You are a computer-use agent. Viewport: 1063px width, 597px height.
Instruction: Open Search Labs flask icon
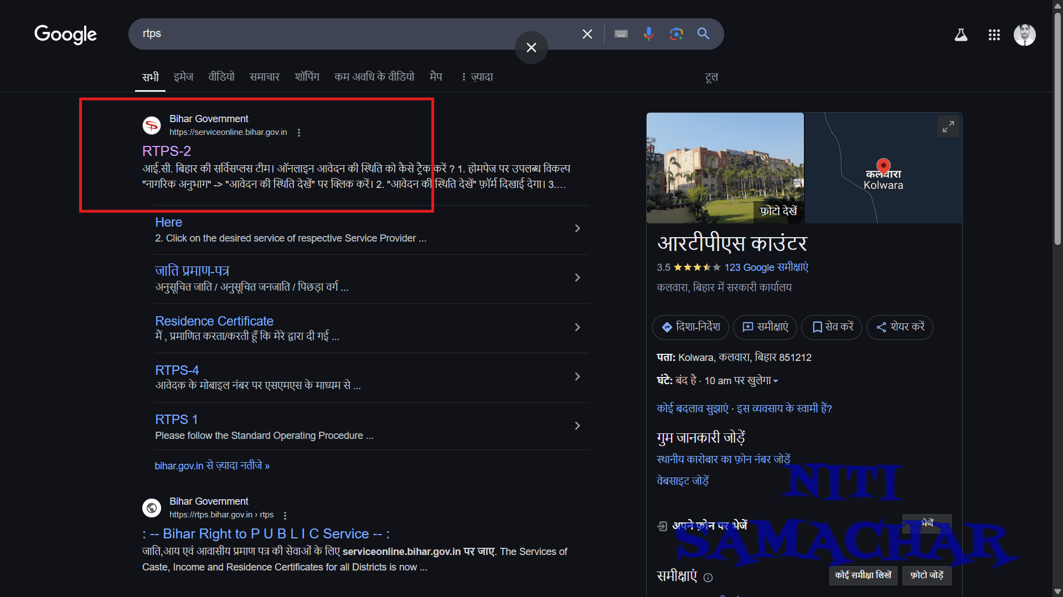(961, 35)
